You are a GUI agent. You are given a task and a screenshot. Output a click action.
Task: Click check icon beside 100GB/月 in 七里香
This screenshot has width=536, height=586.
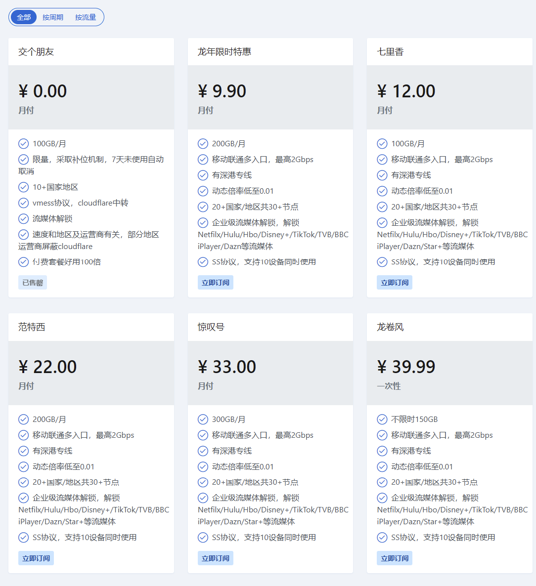point(382,143)
